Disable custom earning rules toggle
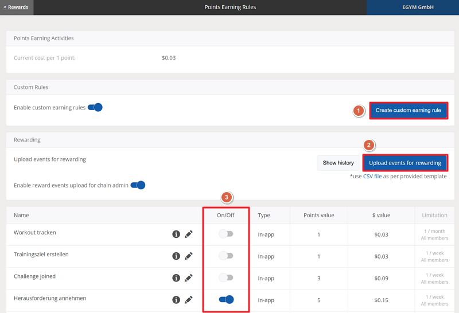 (95, 107)
